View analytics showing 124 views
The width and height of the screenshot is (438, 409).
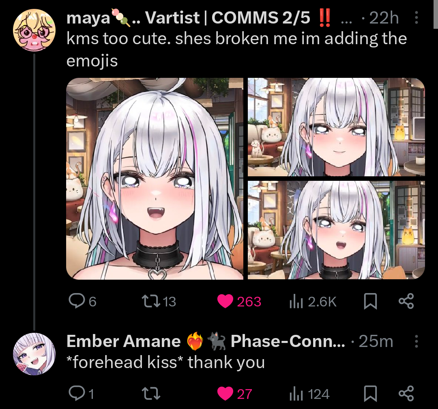pyautogui.click(x=309, y=394)
